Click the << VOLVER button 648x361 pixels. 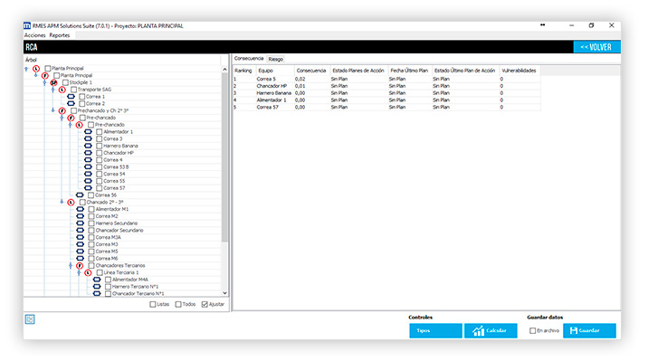pos(596,47)
